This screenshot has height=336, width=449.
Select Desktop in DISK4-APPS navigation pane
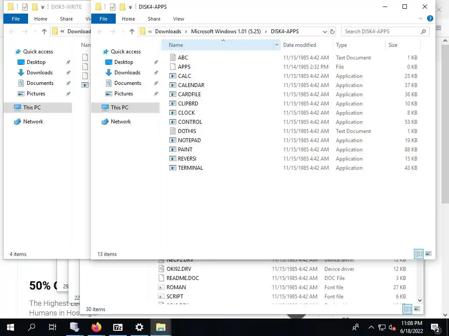(x=123, y=62)
